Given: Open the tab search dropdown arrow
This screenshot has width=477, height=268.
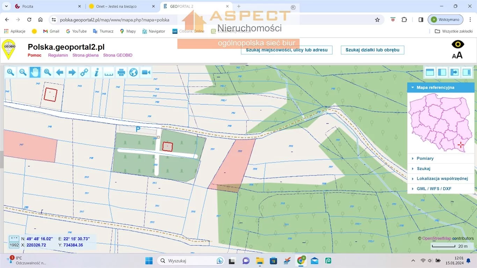Looking at the screenshot, I should click(6, 6).
